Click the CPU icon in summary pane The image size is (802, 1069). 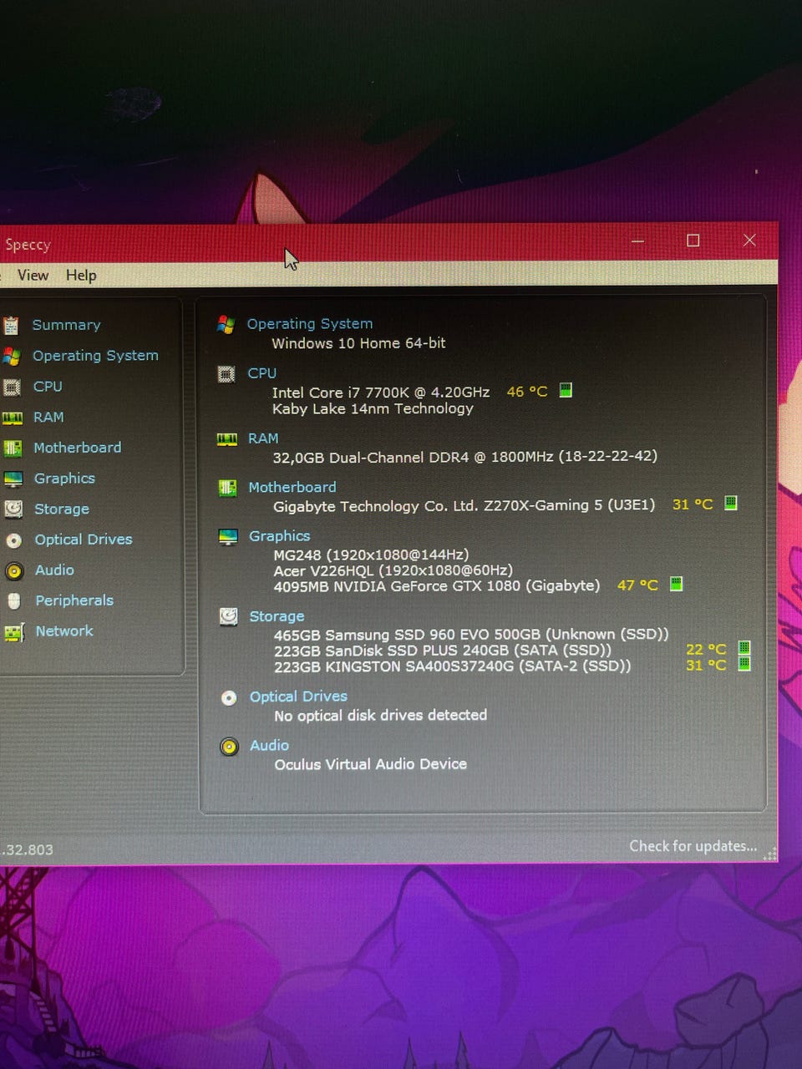coord(226,374)
